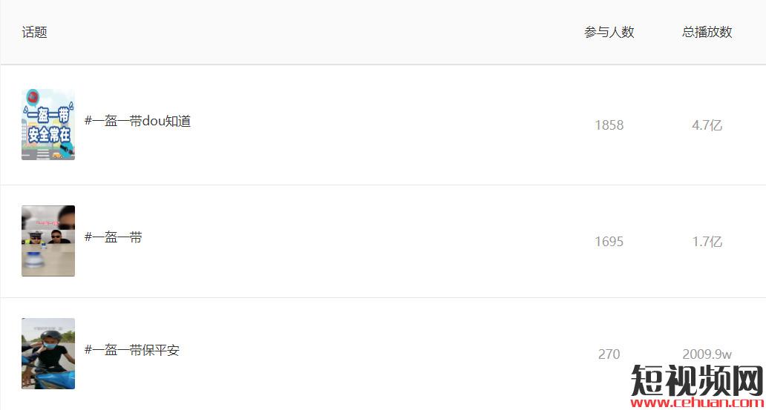This screenshot has height=410, width=766.
Task: Click empty space in the #一盔一带dou知道 row
Action: (371, 125)
